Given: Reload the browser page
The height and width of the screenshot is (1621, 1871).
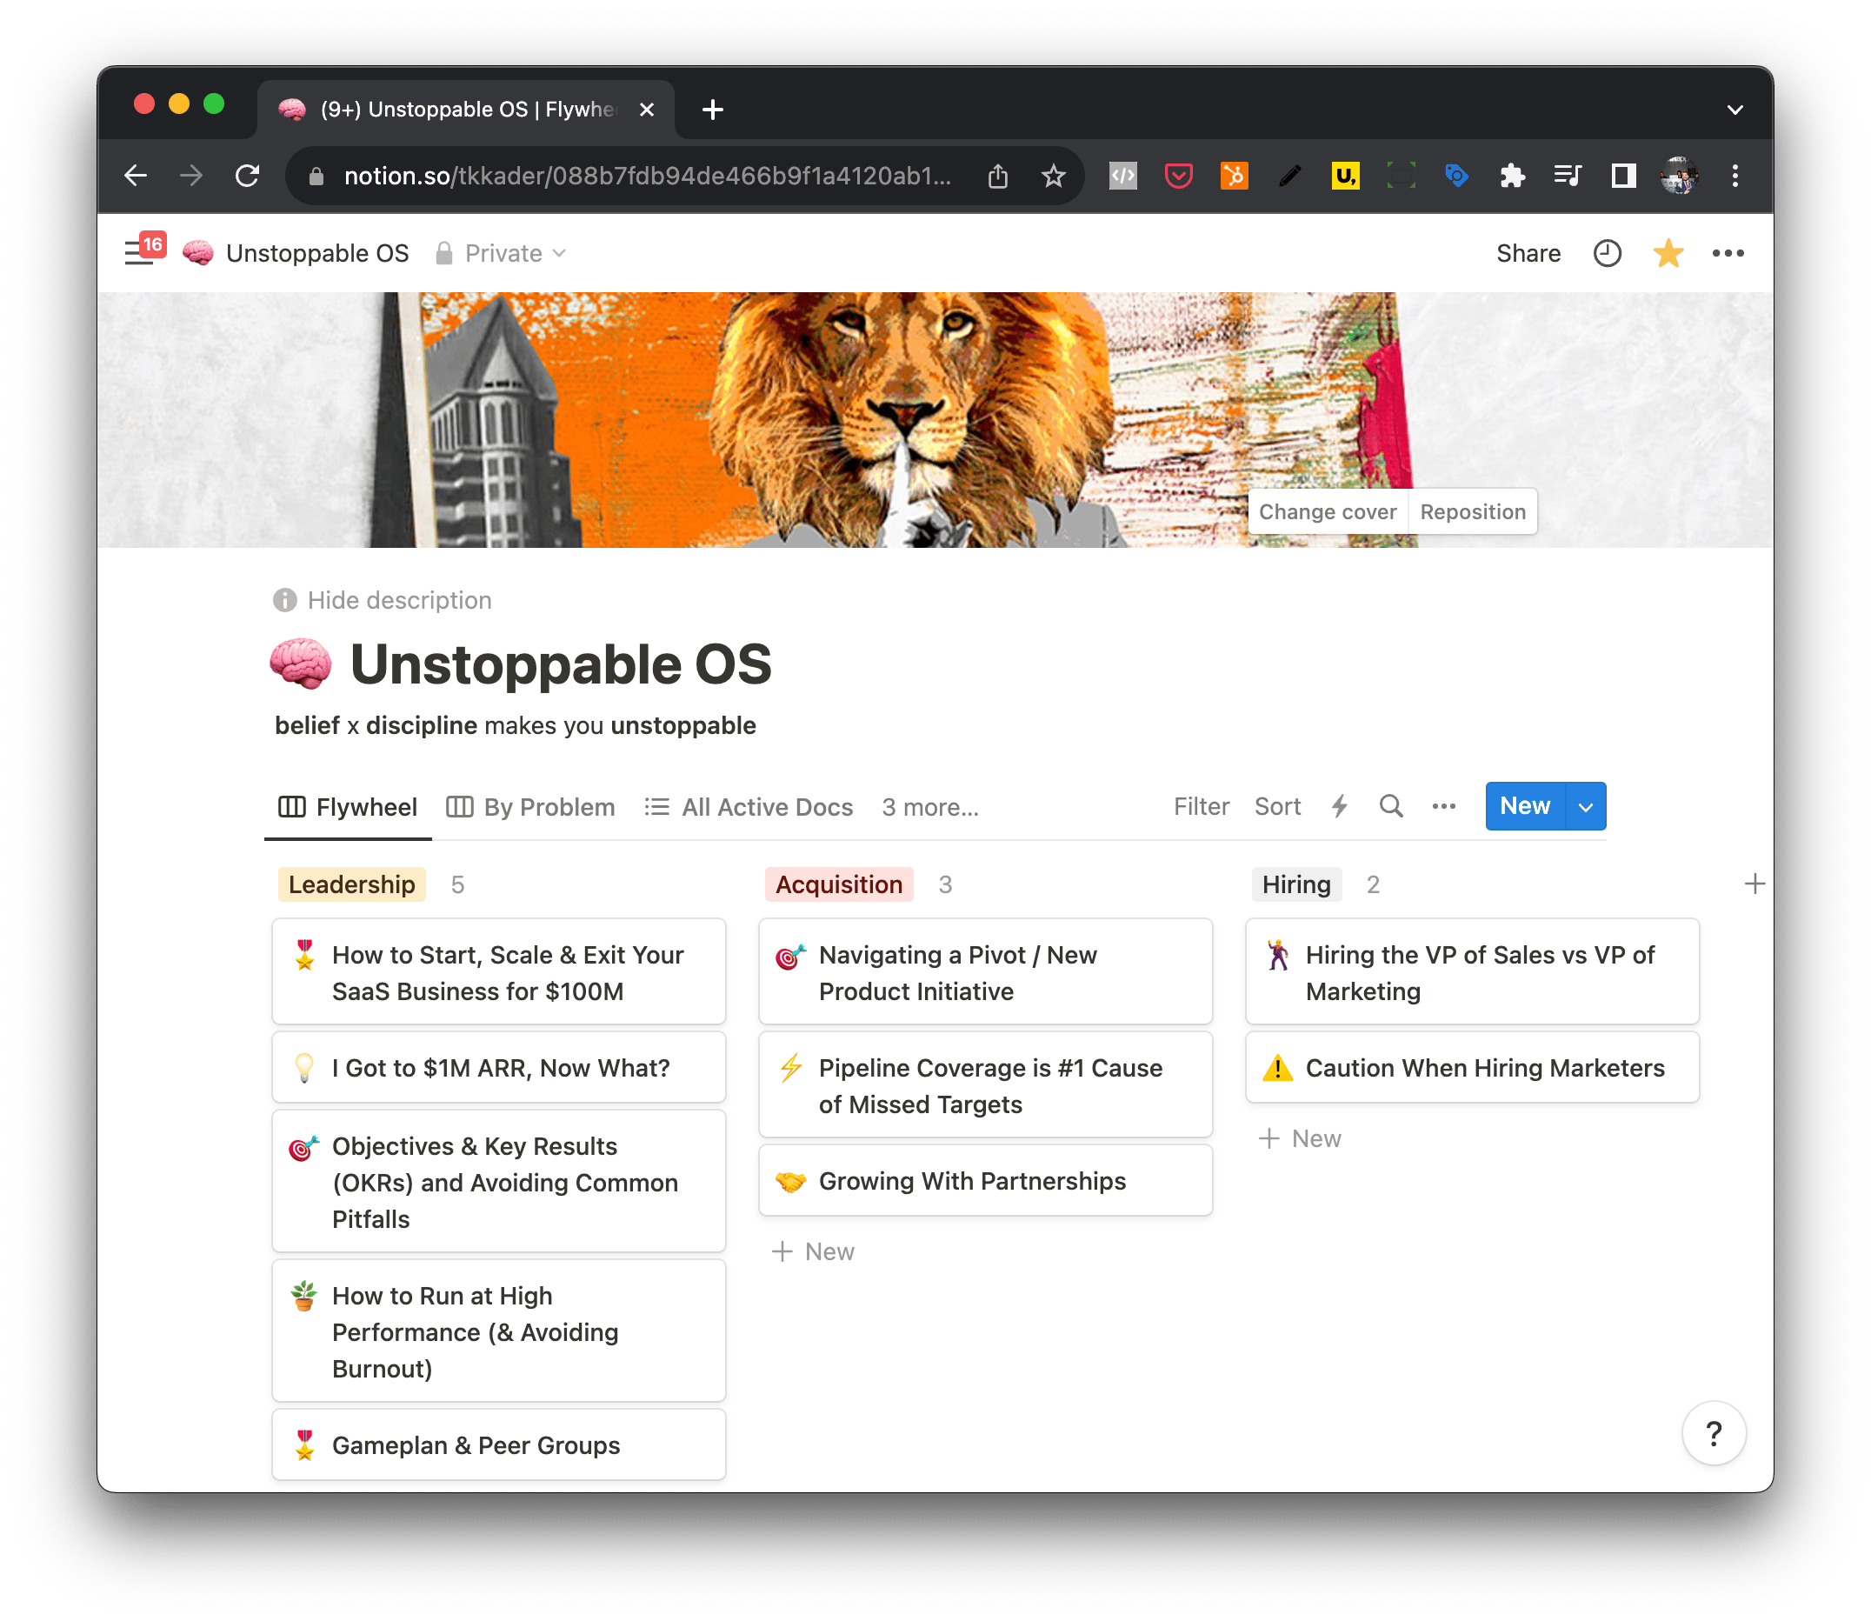Looking at the screenshot, I should [247, 176].
